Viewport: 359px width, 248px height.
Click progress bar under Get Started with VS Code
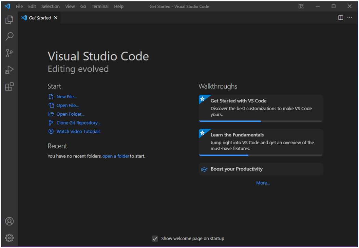[261, 121]
